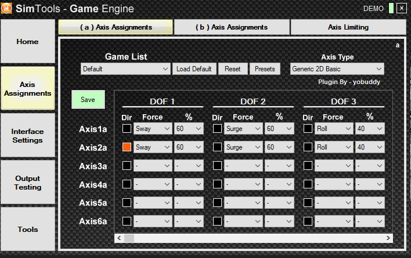Viewport: 411px width, 258px height.
Task: Toggle Axis3a DOF 2 Dir box
Action: 217,166
